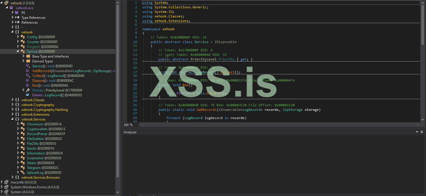
Task: Select the FileZilla @02000010 class
Action: (41, 144)
